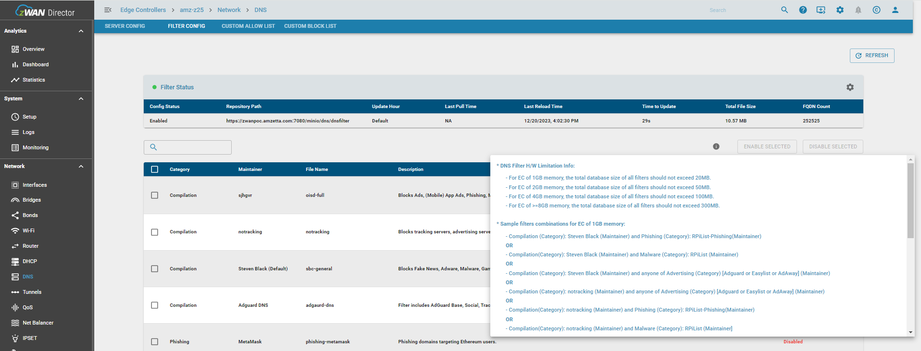Click the search magnifier icon in top bar
Image resolution: width=921 pixels, height=351 pixels.
pos(784,10)
